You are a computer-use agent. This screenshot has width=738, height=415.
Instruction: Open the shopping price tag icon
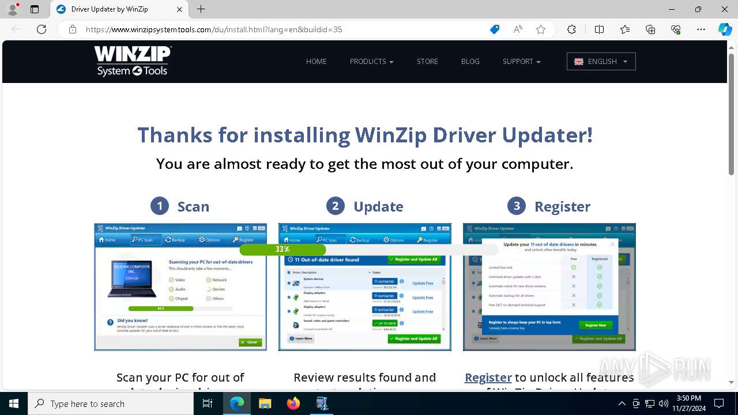tap(495, 29)
